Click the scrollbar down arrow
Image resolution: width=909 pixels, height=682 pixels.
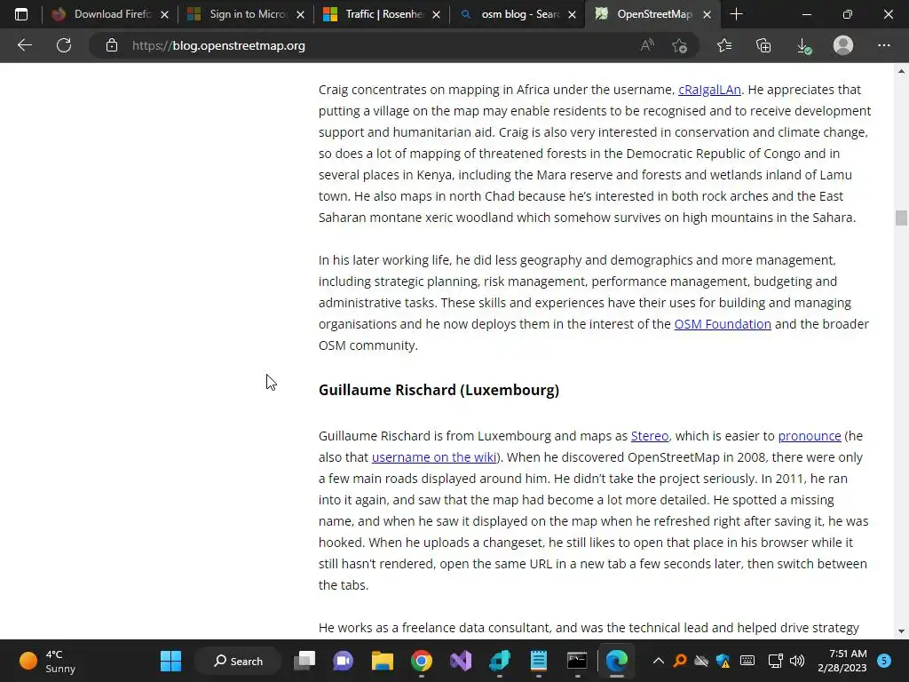901,631
